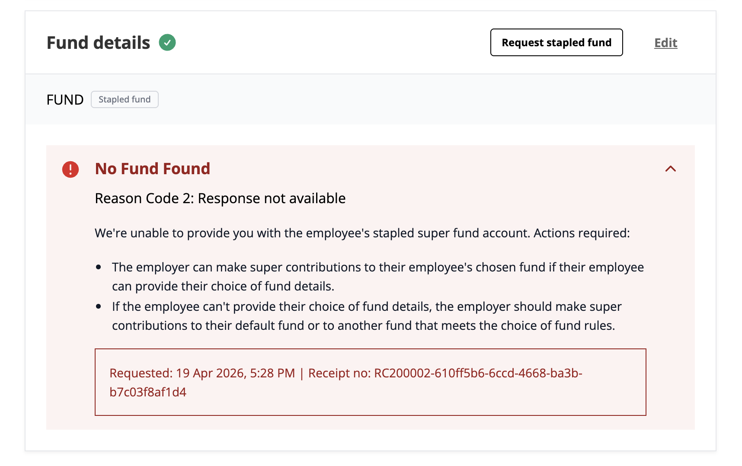Click the Requested date and time text
The width and height of the screenshot is (742, 466).
pyautogui.click(x=202, y=373)
